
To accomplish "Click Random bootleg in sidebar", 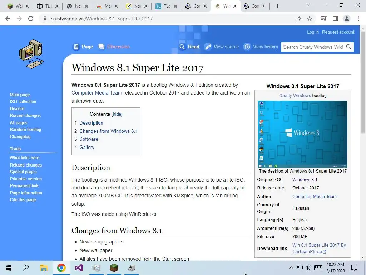I will pyautogui.click(x=25, y=130).
